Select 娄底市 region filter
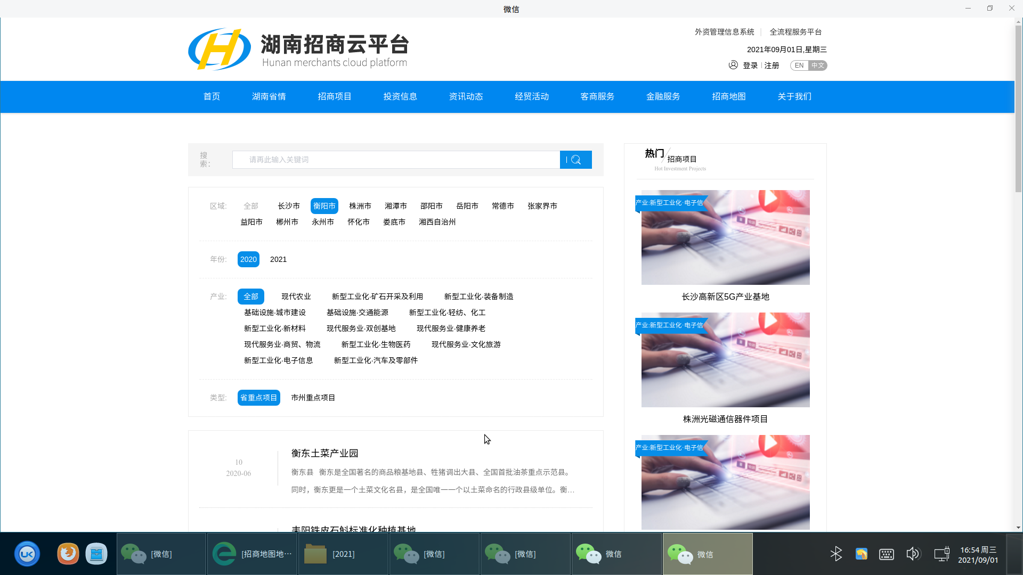 coord(394,222)
